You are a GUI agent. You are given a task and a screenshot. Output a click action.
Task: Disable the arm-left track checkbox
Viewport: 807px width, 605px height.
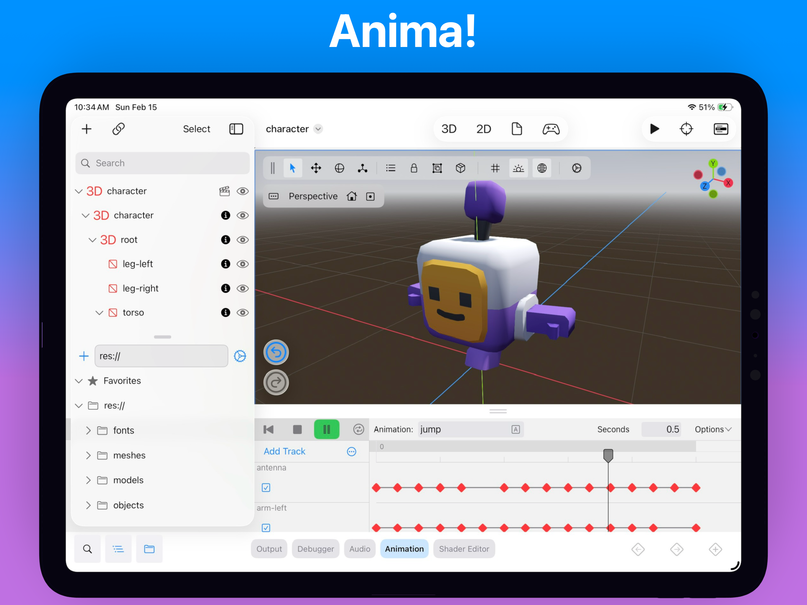click(x=266, y=528)
